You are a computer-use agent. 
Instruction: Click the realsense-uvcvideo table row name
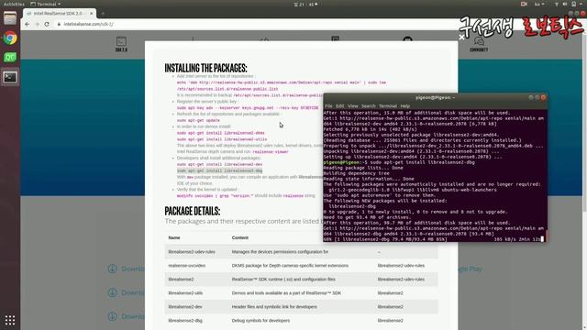(187, 266)
